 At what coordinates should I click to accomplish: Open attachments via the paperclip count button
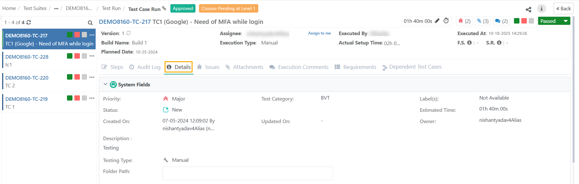(x=482, y=21)
